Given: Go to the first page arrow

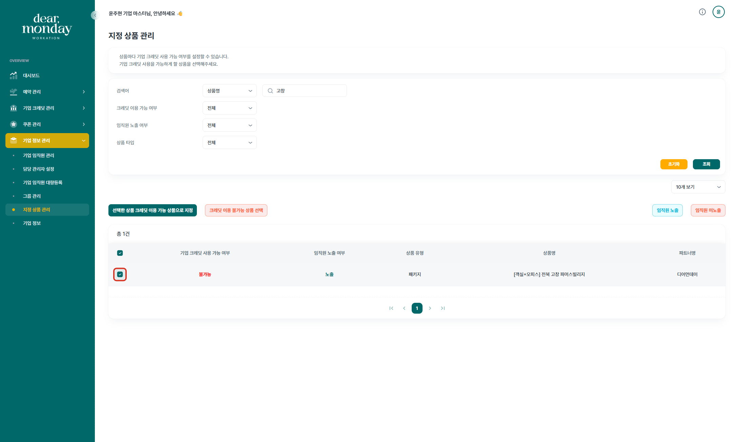Looking at the screenshot, I should (x=391, y=308).
